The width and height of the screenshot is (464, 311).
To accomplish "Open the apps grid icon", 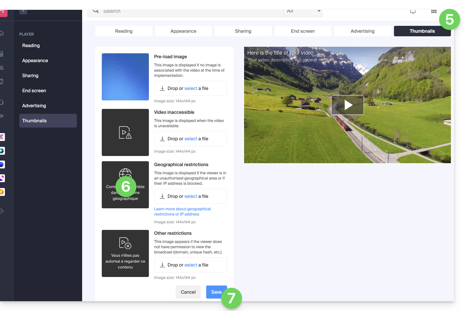I will 434,12.
